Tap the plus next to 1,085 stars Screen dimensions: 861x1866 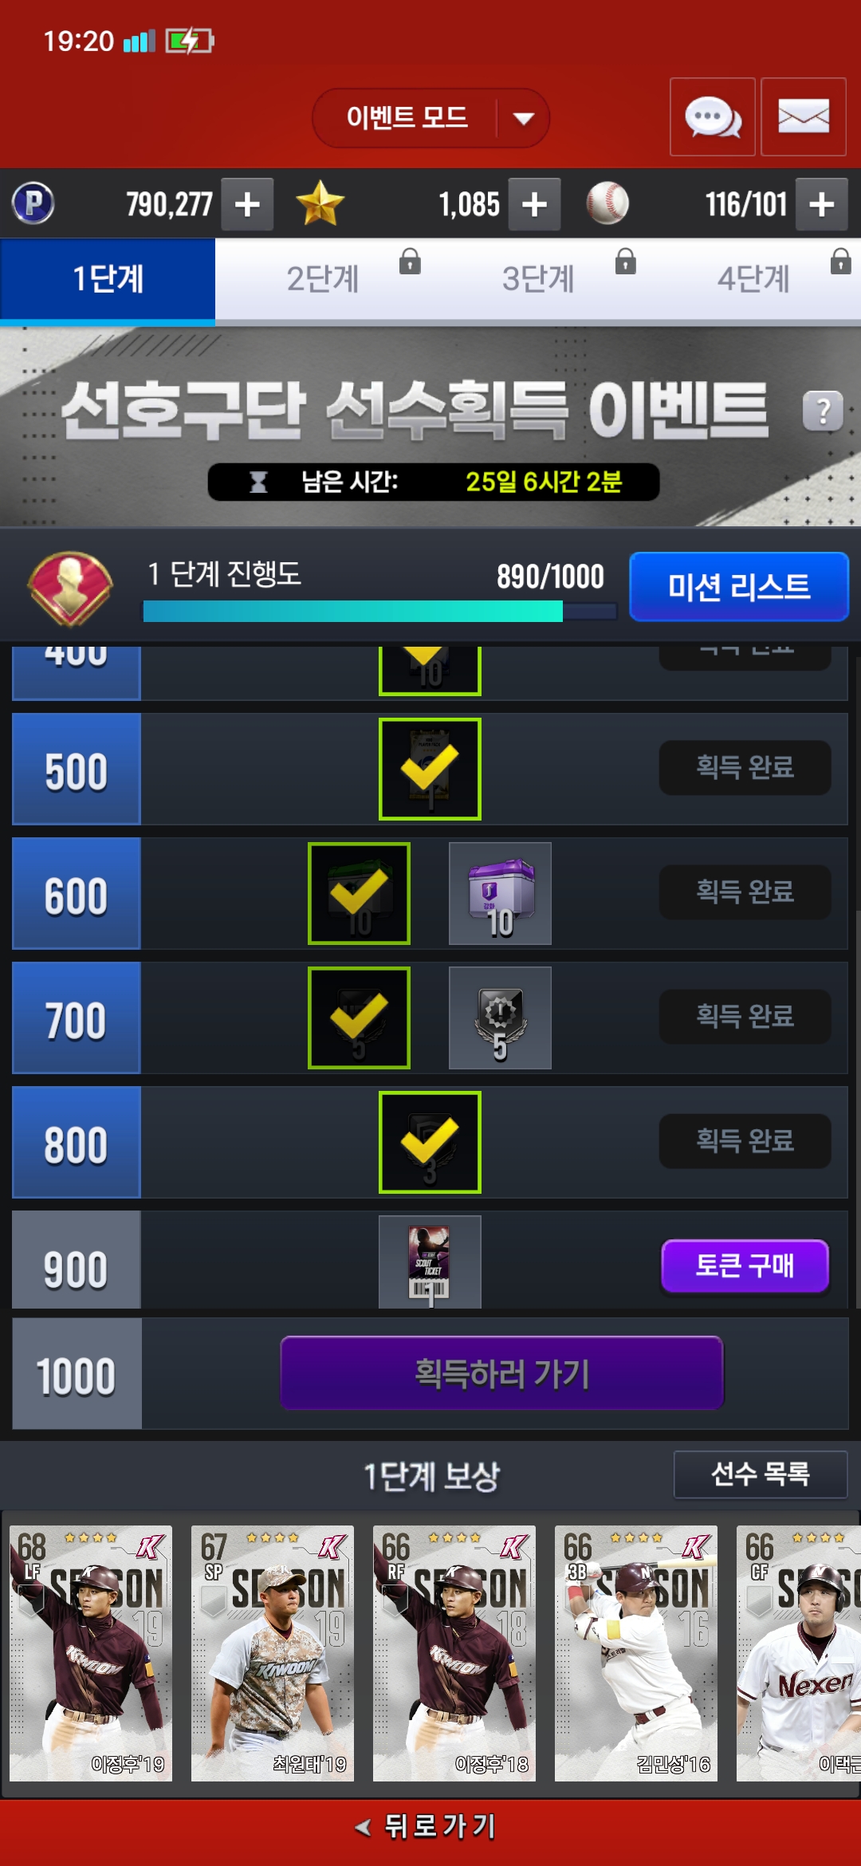point(534,204)
